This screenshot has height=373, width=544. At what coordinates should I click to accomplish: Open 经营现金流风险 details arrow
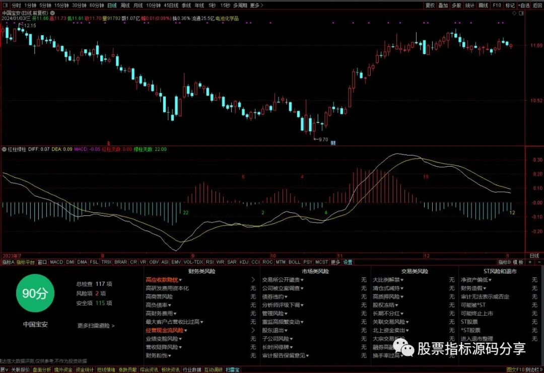[253, 330]
